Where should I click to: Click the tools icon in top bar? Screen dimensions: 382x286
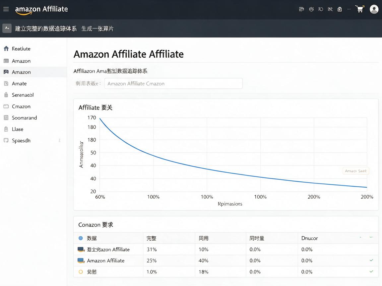coord(330,9)
